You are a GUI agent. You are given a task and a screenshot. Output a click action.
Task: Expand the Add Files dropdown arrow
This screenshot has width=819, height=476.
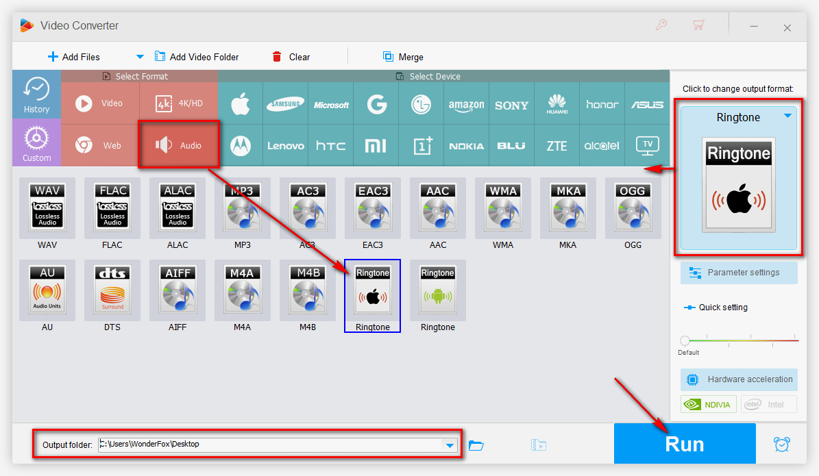[x=139, y=57]
